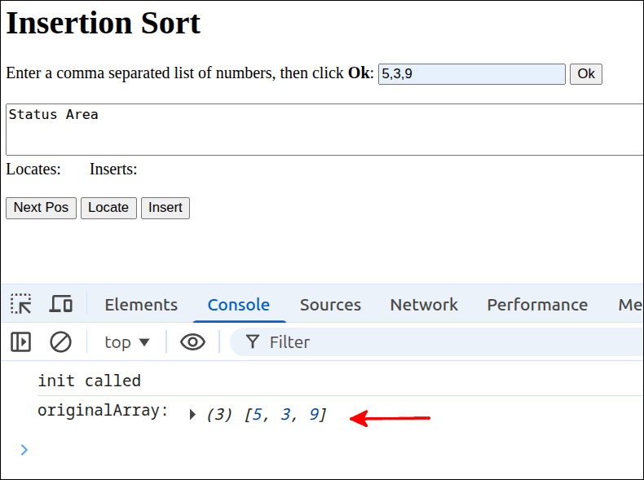Viewport: 644px width, 480px height.
Task: Toggle the device toolbar icon
Action: tap(61, 305)
